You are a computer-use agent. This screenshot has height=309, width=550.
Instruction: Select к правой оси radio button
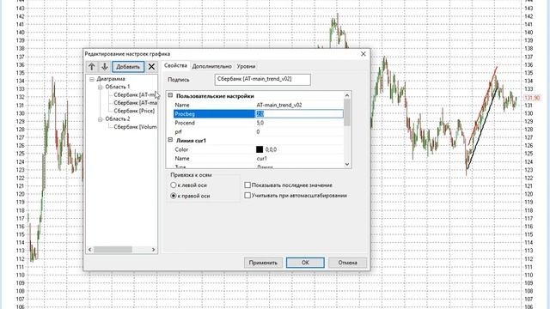[174, 196]
